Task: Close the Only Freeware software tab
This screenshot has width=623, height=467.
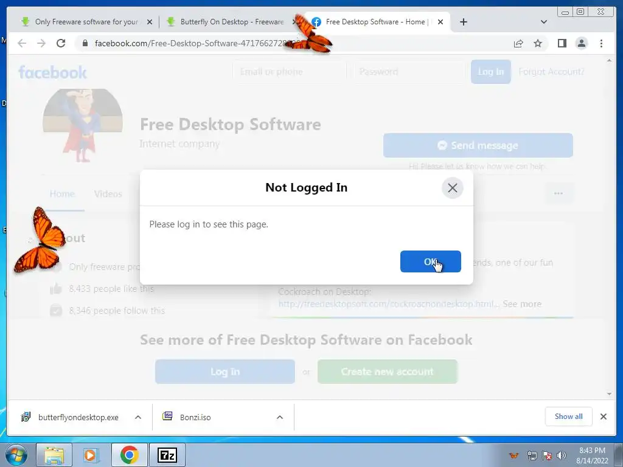Action: click(150, 22)
